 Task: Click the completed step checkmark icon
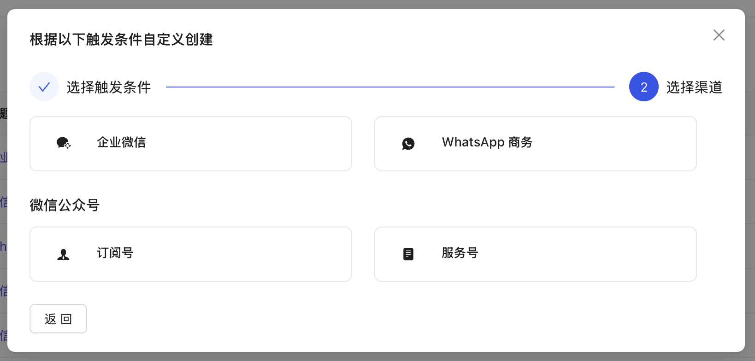click(x=44, y=87)
